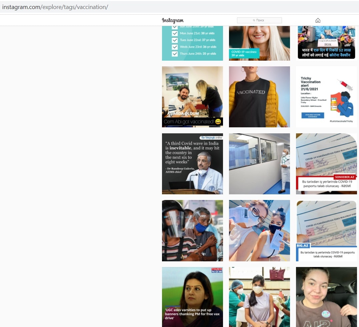Open the third Covid wave quote post

click(x=192, y=164)
